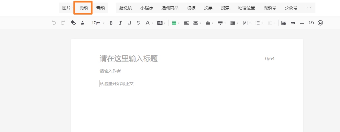This screenshot has width=340, height=132.
Task: Open the emoji picker smiley icon
Action: pyautogui.click(x=320, y=23)
